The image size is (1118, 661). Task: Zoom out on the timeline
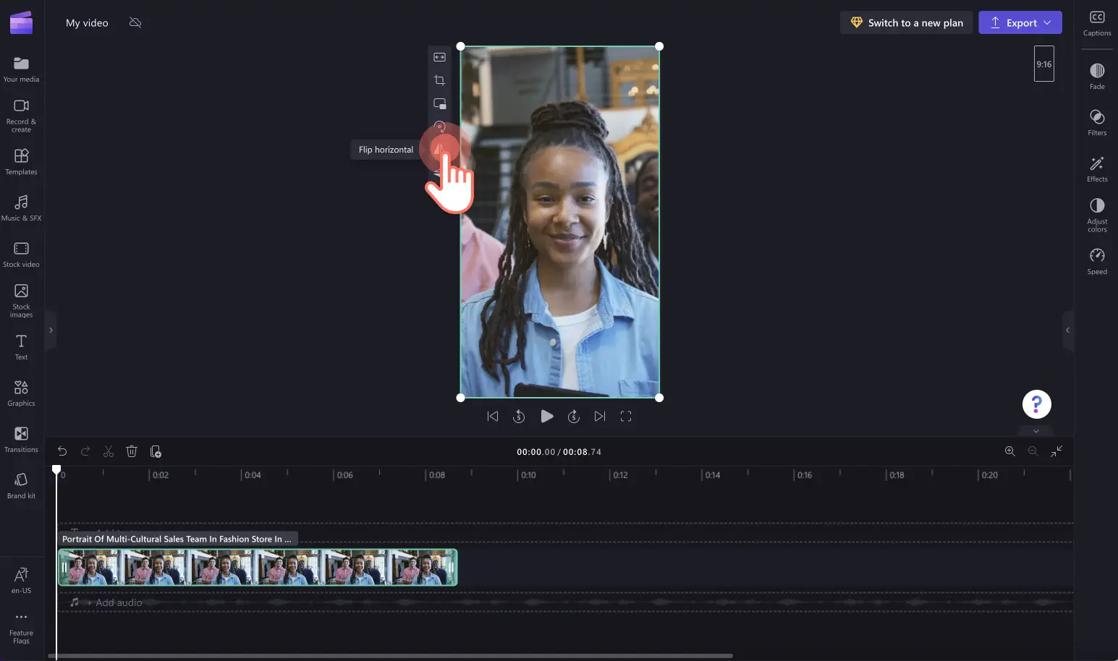coord(1033,451)
